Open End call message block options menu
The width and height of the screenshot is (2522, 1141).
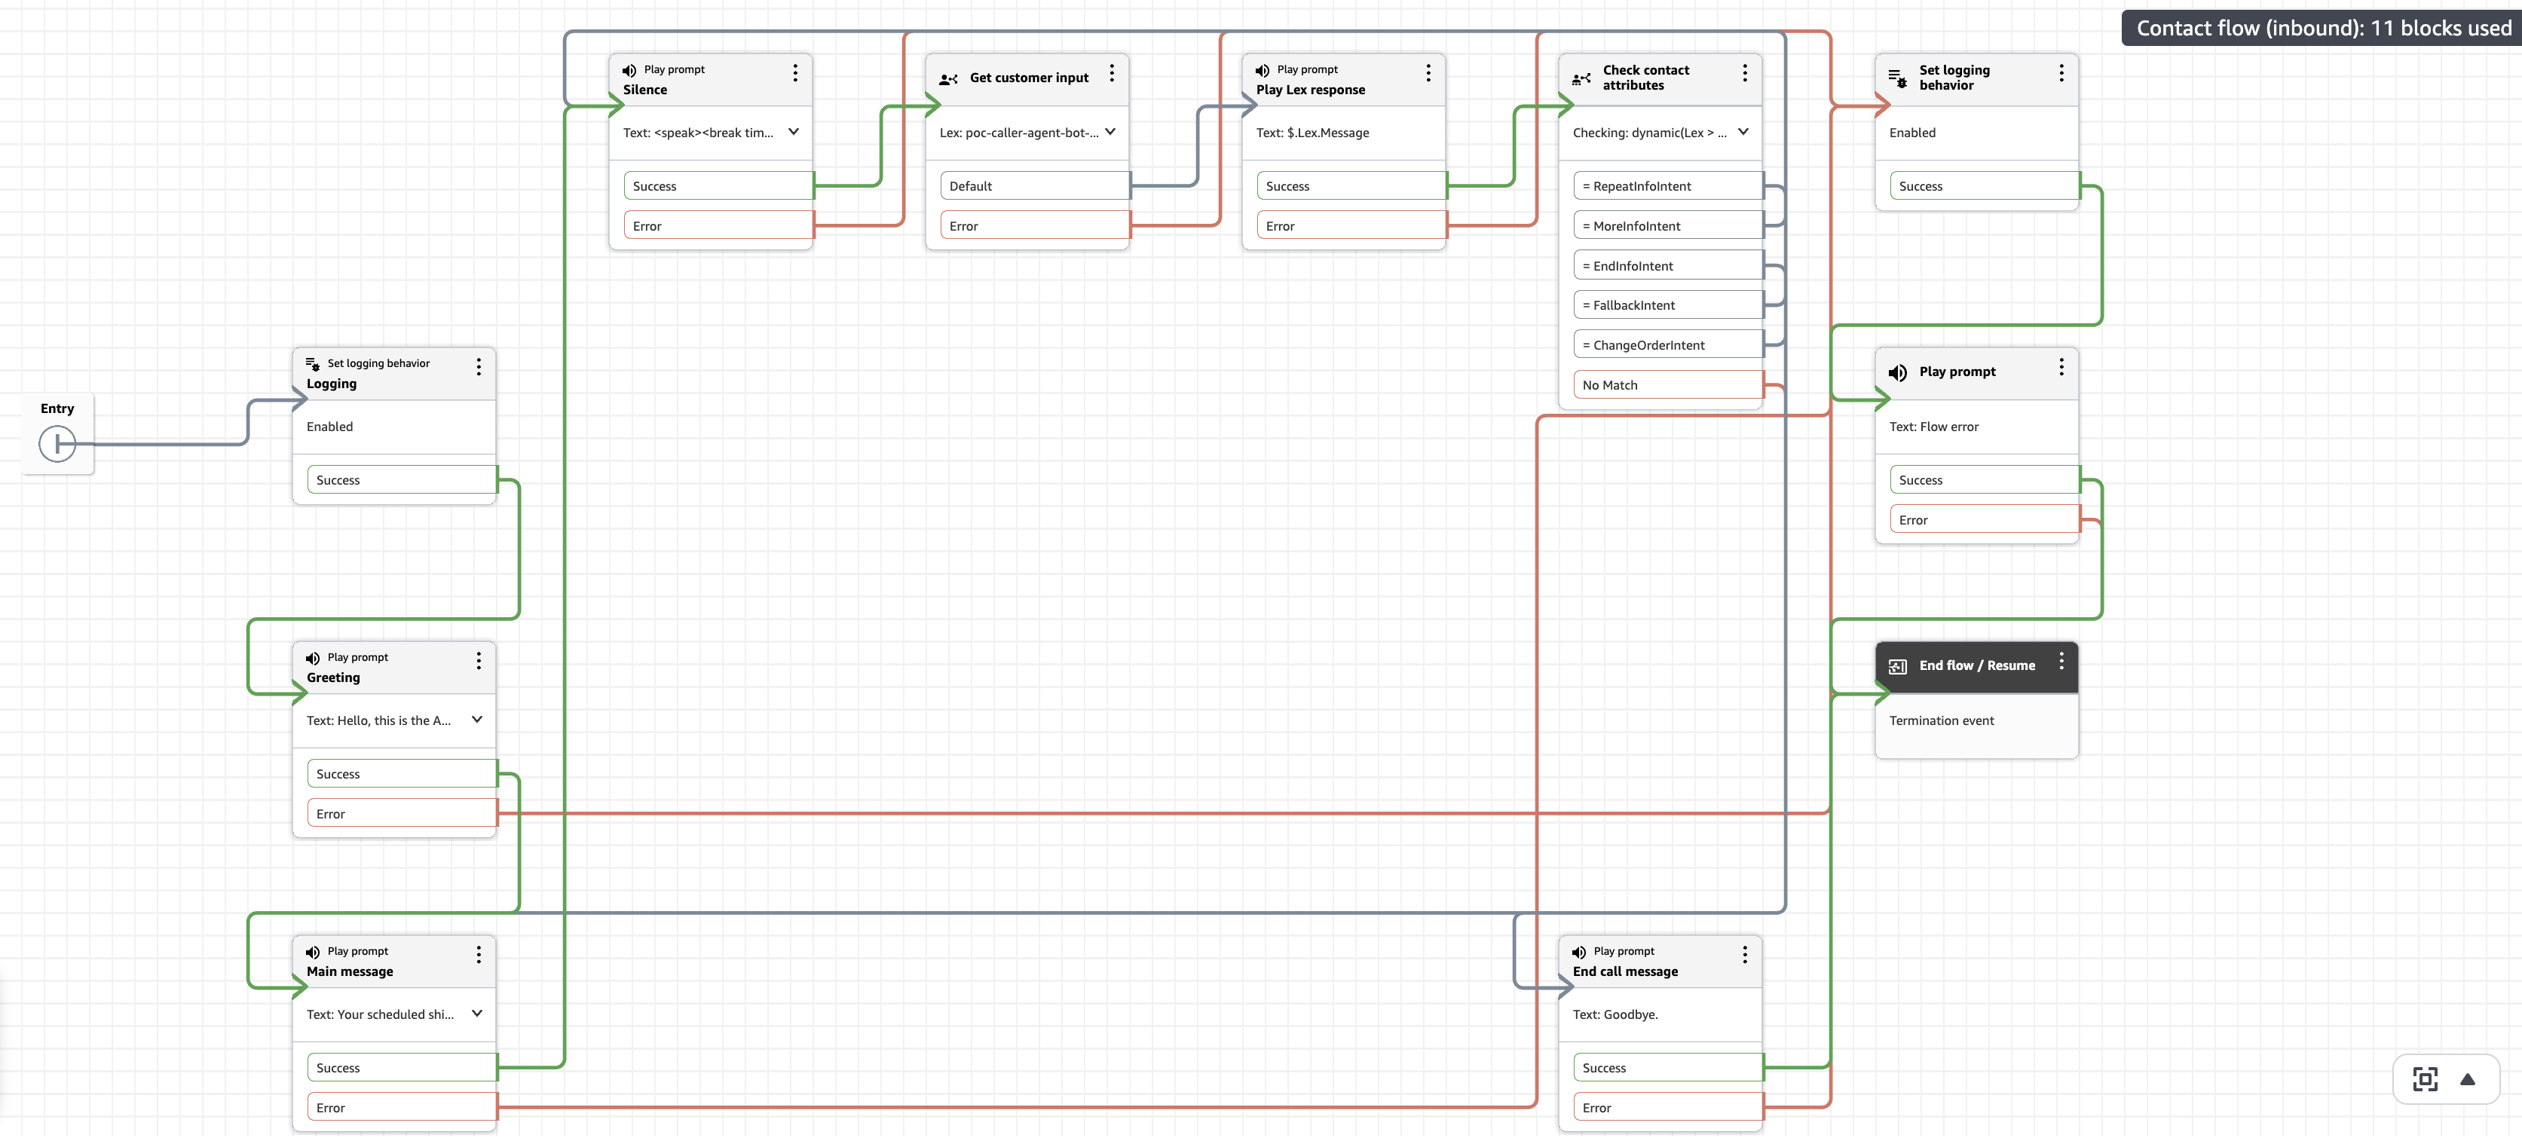[x=1745, y=954]
